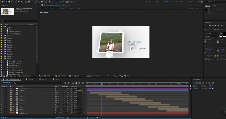Switch to the Scene 2 timeline tab
The width and height of the screenshot is (226, 119).
[x=30, y=79]
